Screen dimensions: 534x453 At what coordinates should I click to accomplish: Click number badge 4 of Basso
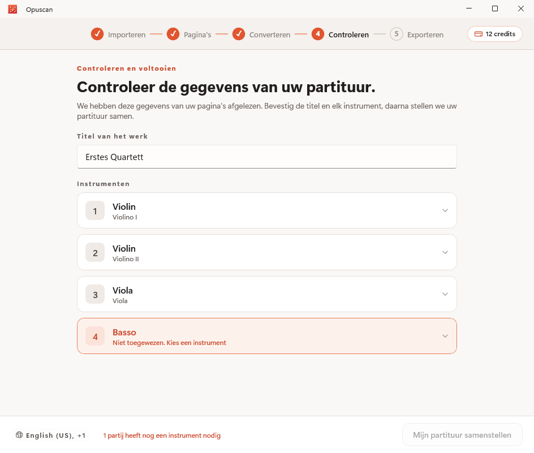coord(95,336)
